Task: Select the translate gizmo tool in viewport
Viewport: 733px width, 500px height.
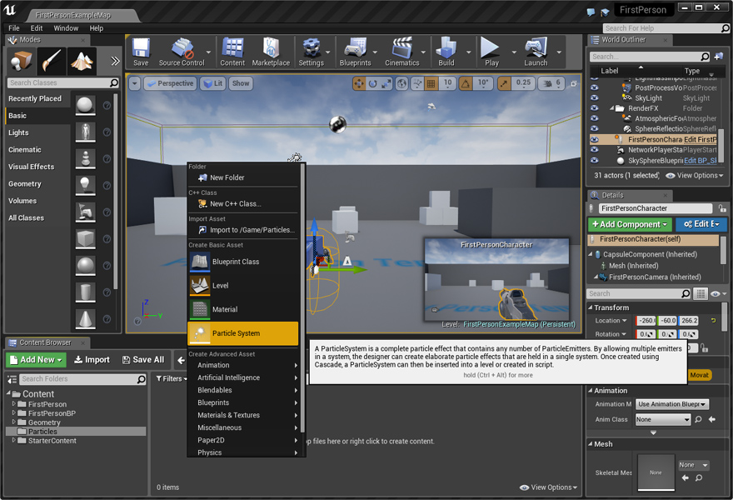Action: [359, 83]
